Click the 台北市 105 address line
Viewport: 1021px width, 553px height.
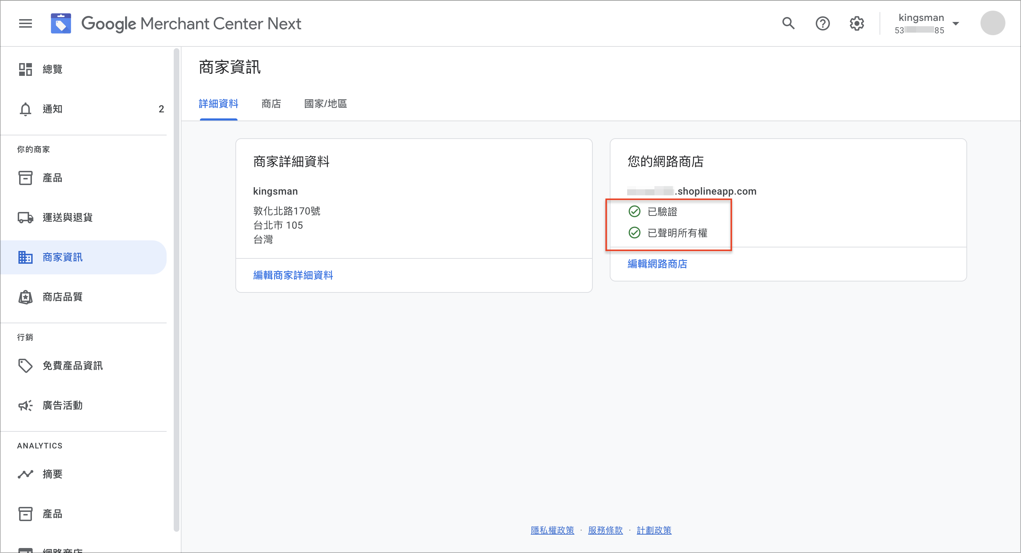point(278,225)
